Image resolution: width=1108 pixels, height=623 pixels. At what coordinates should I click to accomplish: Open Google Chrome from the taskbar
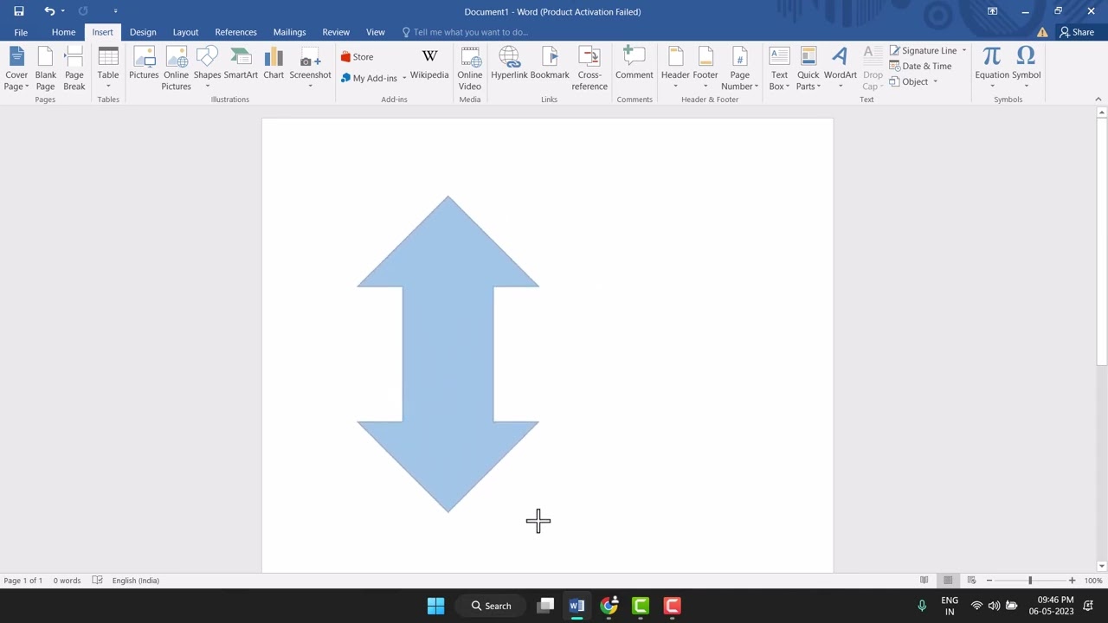[609, 606]
